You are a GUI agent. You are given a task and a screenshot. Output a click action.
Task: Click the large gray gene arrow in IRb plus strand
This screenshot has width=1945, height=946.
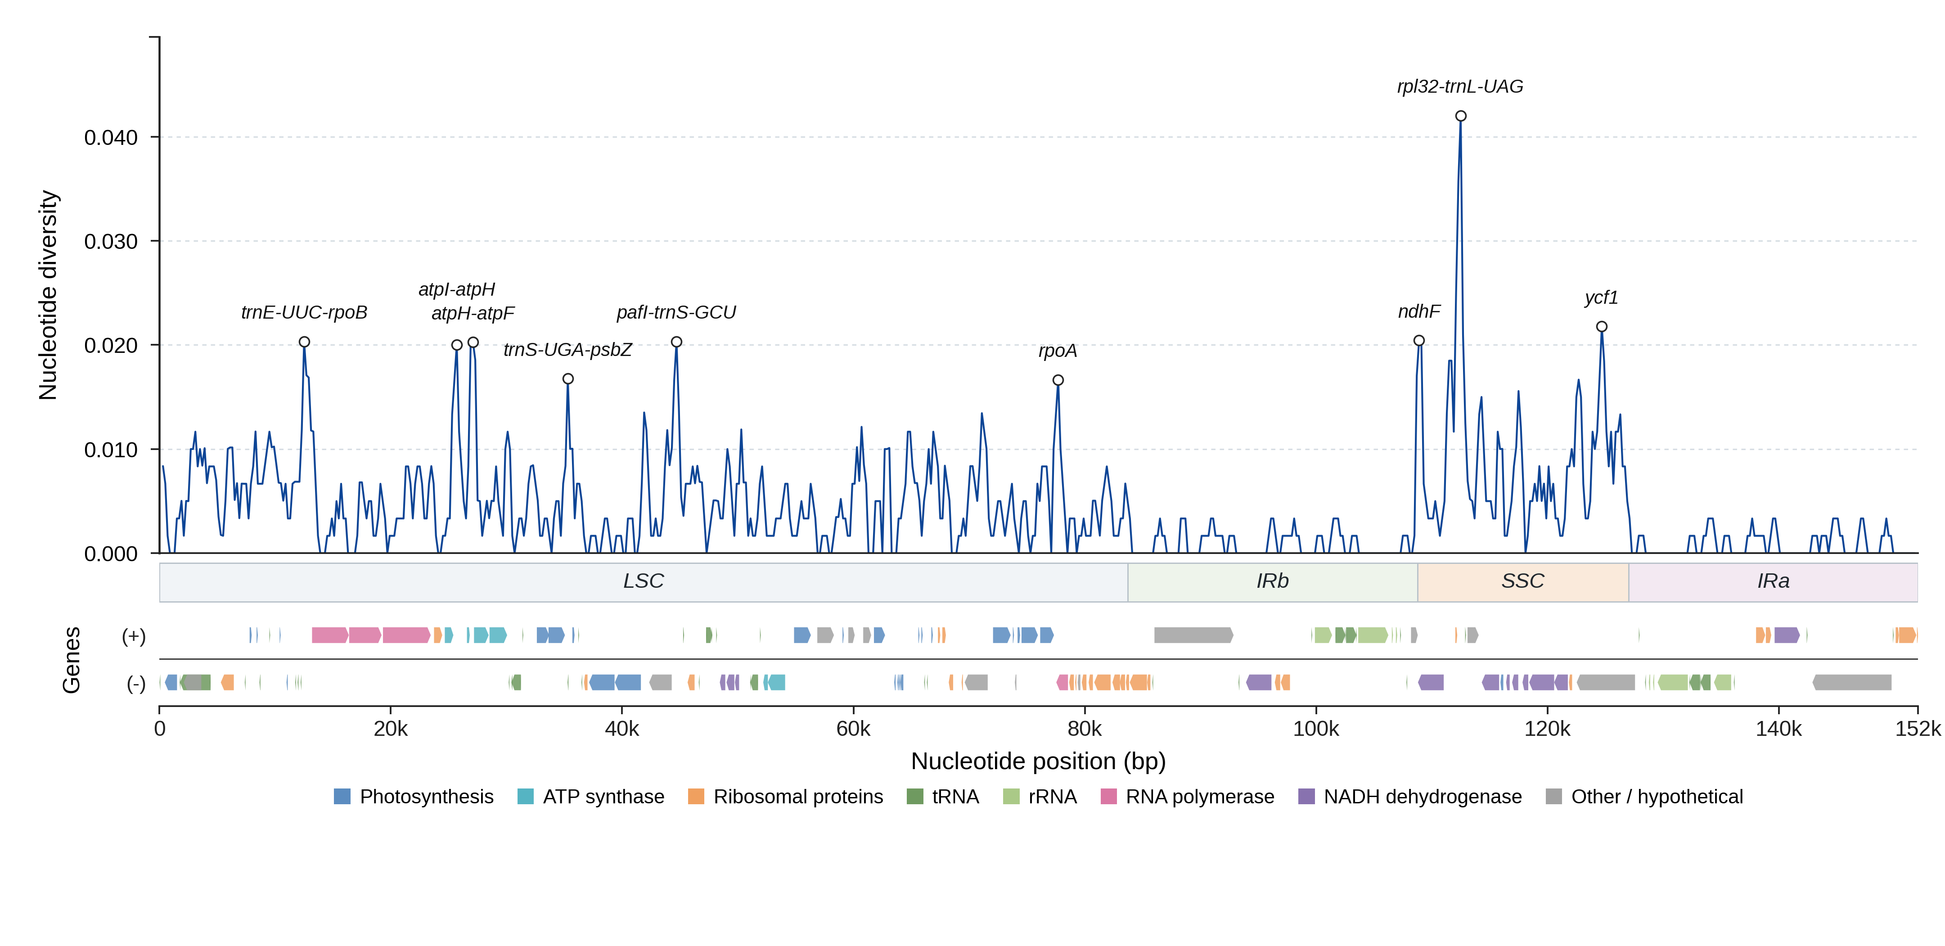pos(1194,635)
